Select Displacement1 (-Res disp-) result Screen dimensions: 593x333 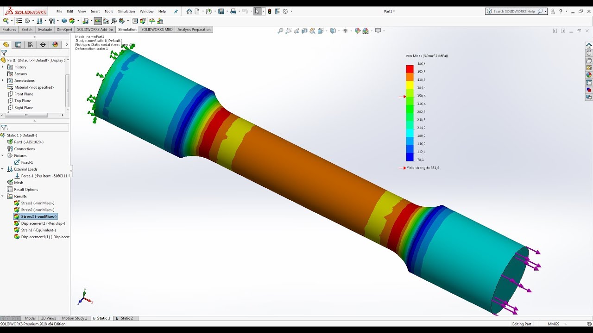[43, 223]
